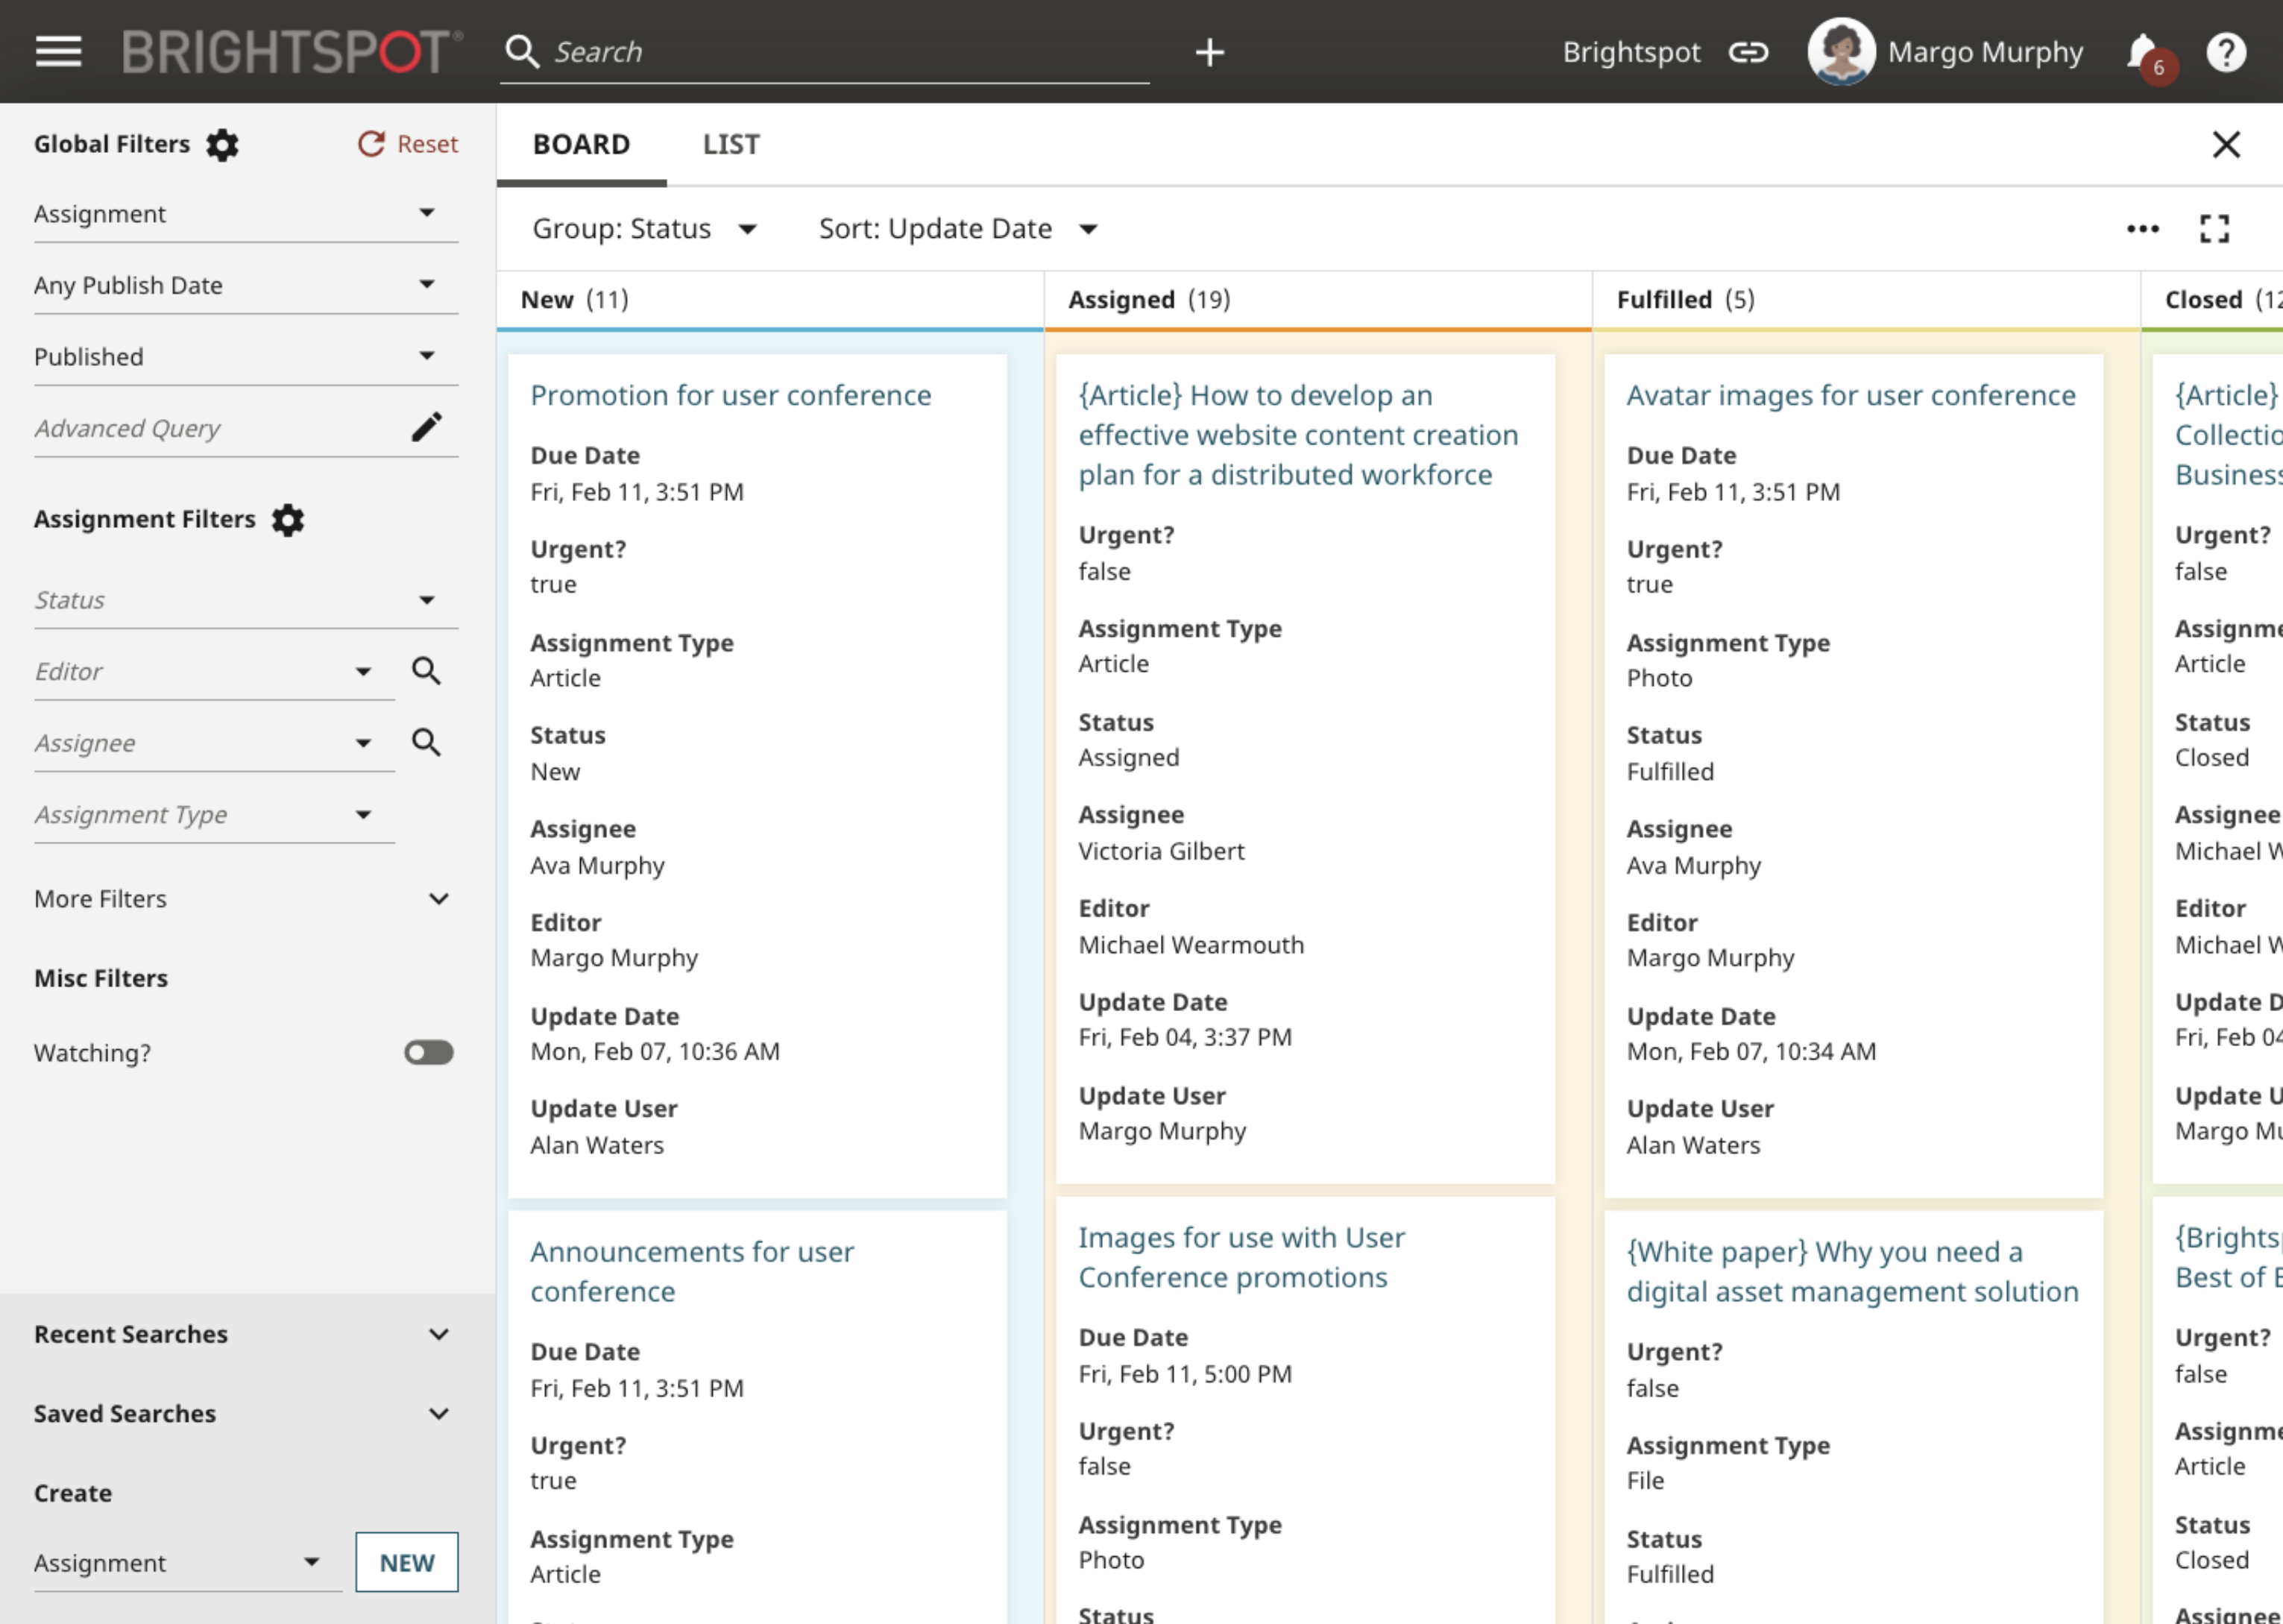Open the Assignment Type filter dropdown
The image size is (2283, 1624).
pos(214,815)
